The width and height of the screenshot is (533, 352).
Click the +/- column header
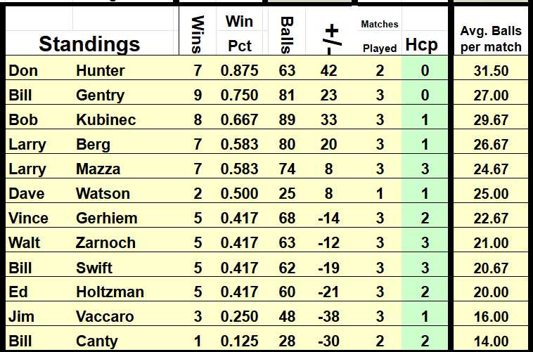coord(331,33)
